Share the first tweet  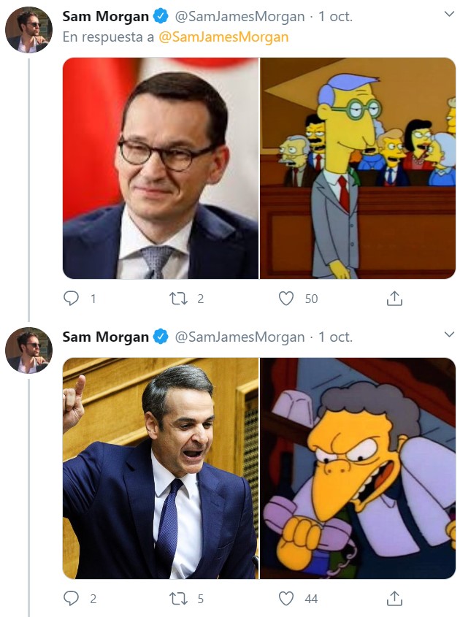[394, 298]
